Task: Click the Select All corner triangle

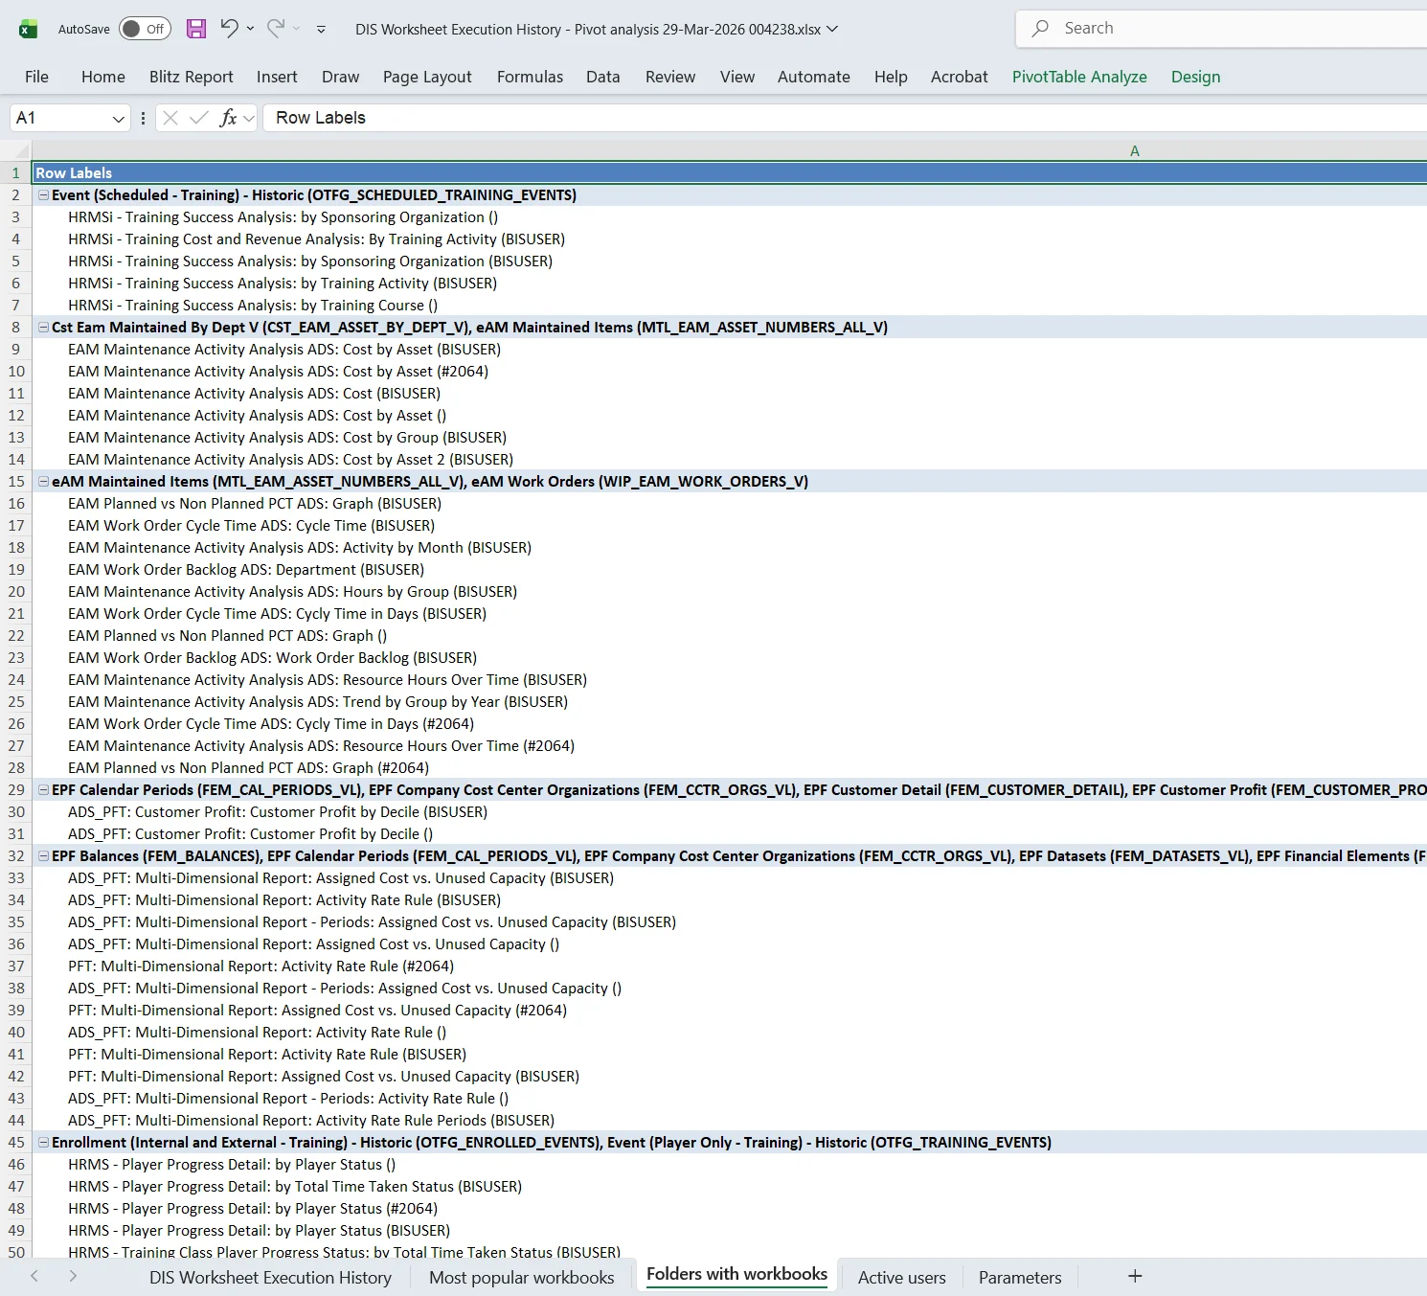Action: tap(16, 150)
